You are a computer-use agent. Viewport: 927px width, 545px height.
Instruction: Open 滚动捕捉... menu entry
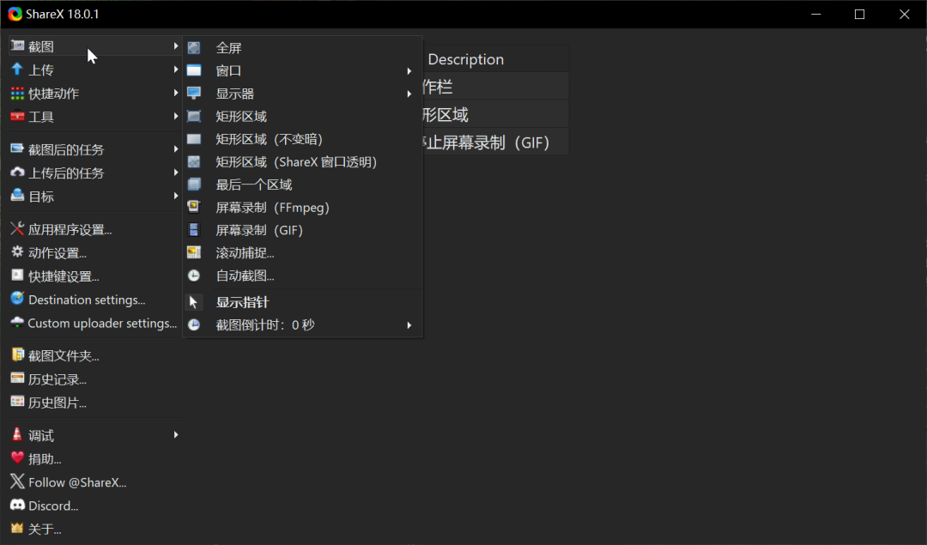[303, 253]
